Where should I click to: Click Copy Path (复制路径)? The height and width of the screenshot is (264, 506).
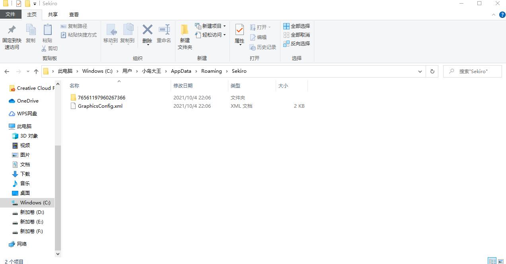[x=74, y=26]
